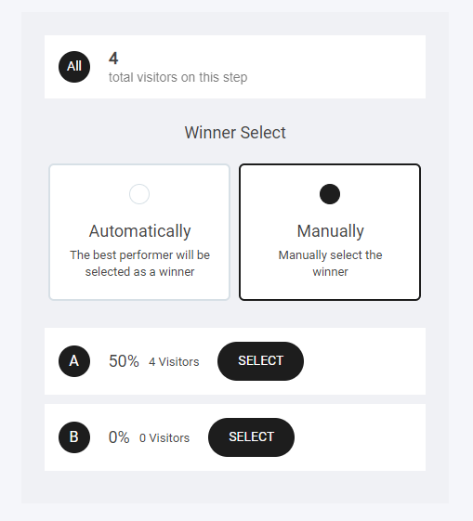Click the Winner Select heading
The image size is (473, 521).
(x=235, y=133)
